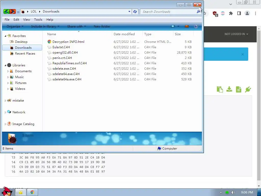
Task: Go back with the green back arrow
Action: tap(6, 11)
